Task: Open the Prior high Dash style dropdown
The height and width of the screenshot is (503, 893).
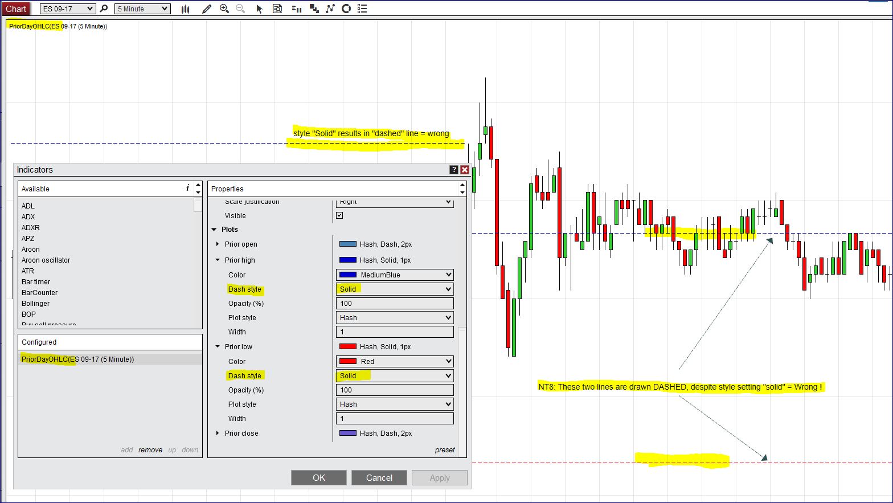Action: coord(395,289)
